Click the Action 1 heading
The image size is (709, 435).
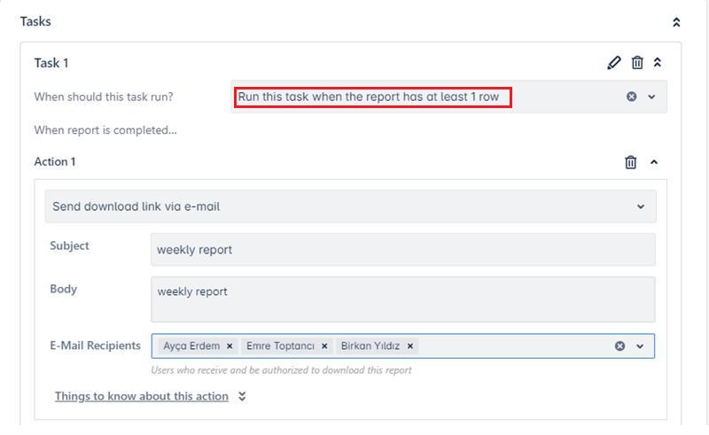pyautogui.click(x=55, y=161)
